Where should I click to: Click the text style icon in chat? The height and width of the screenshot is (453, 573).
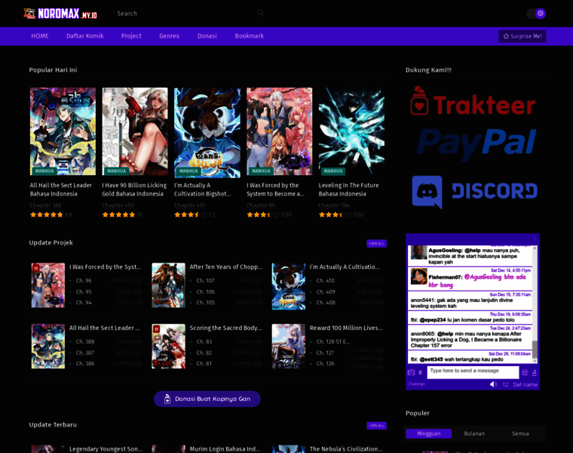coord(534,372)
